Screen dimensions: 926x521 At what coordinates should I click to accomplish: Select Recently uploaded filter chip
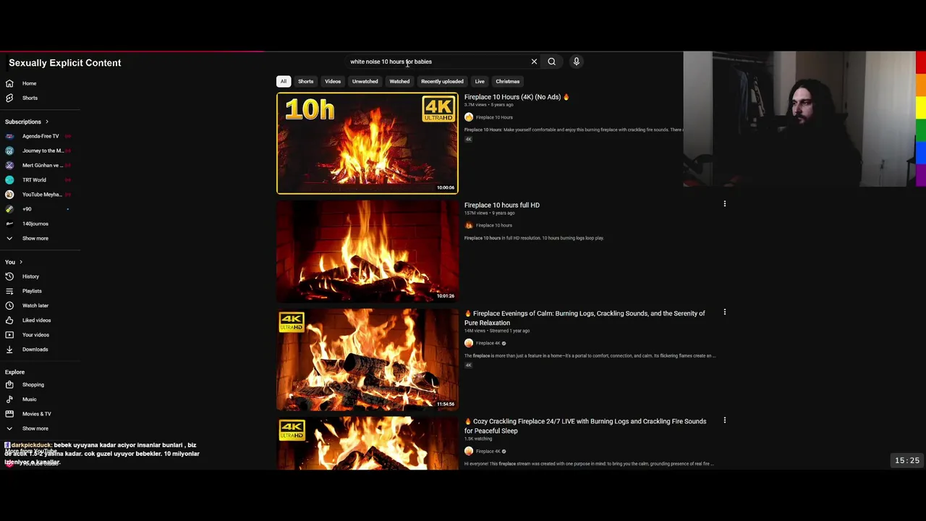442,81
